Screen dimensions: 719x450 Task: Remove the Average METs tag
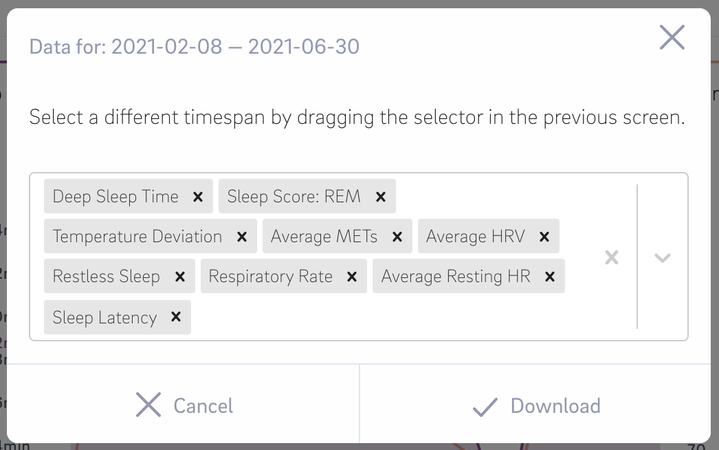[x=397, y=237]
